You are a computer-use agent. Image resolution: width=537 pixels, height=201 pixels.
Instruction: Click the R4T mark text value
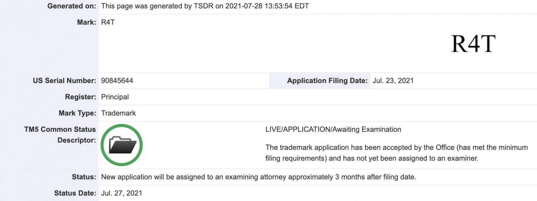click(108, 22)
